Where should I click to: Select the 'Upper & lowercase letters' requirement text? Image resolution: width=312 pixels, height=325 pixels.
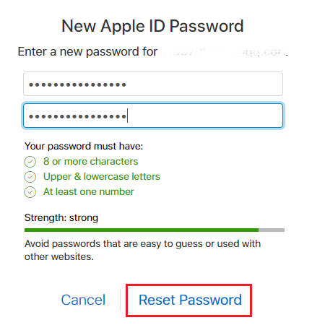(102, 176)
